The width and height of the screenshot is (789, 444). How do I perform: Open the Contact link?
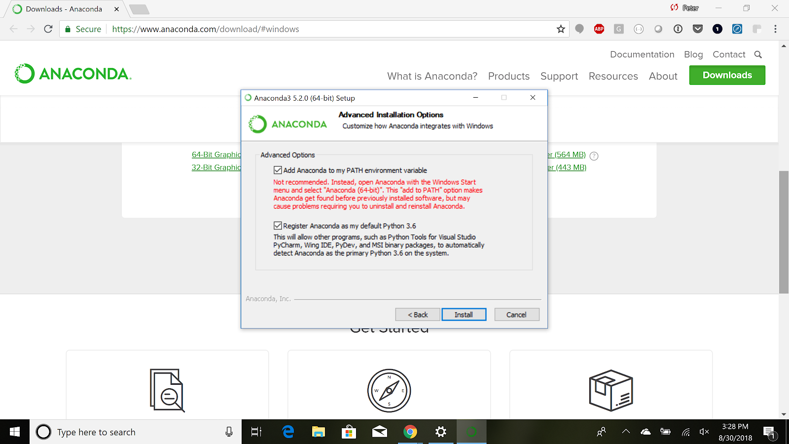(729, 55)
